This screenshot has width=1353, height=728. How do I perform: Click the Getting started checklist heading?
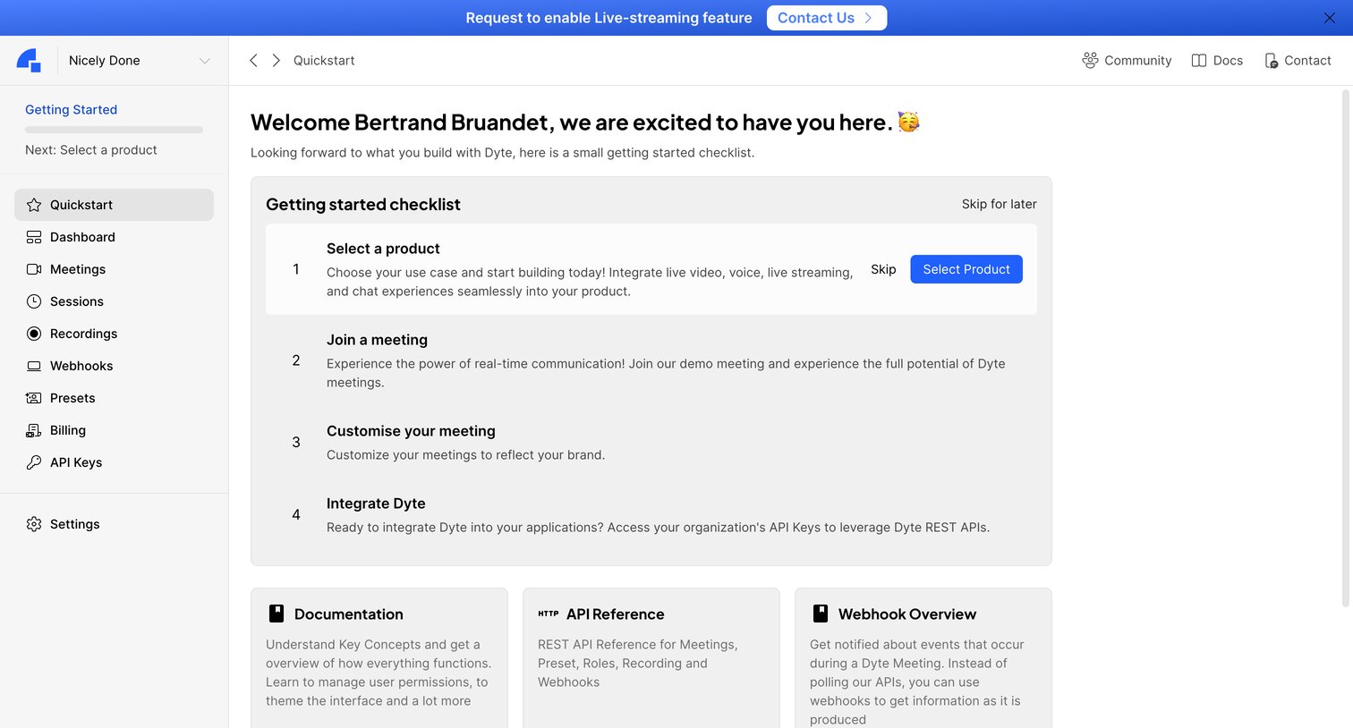(363, 204)
